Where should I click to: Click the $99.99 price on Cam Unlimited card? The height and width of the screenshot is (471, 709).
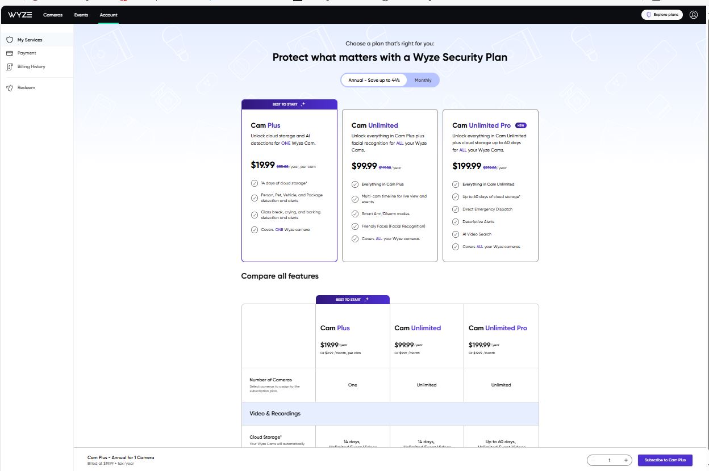(x=364, y=166)
